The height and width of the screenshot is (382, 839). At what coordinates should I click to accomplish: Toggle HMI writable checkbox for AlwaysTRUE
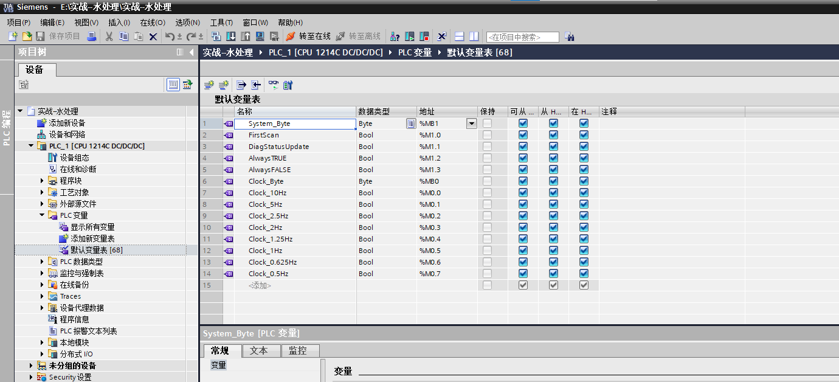(x=553, y=158)
